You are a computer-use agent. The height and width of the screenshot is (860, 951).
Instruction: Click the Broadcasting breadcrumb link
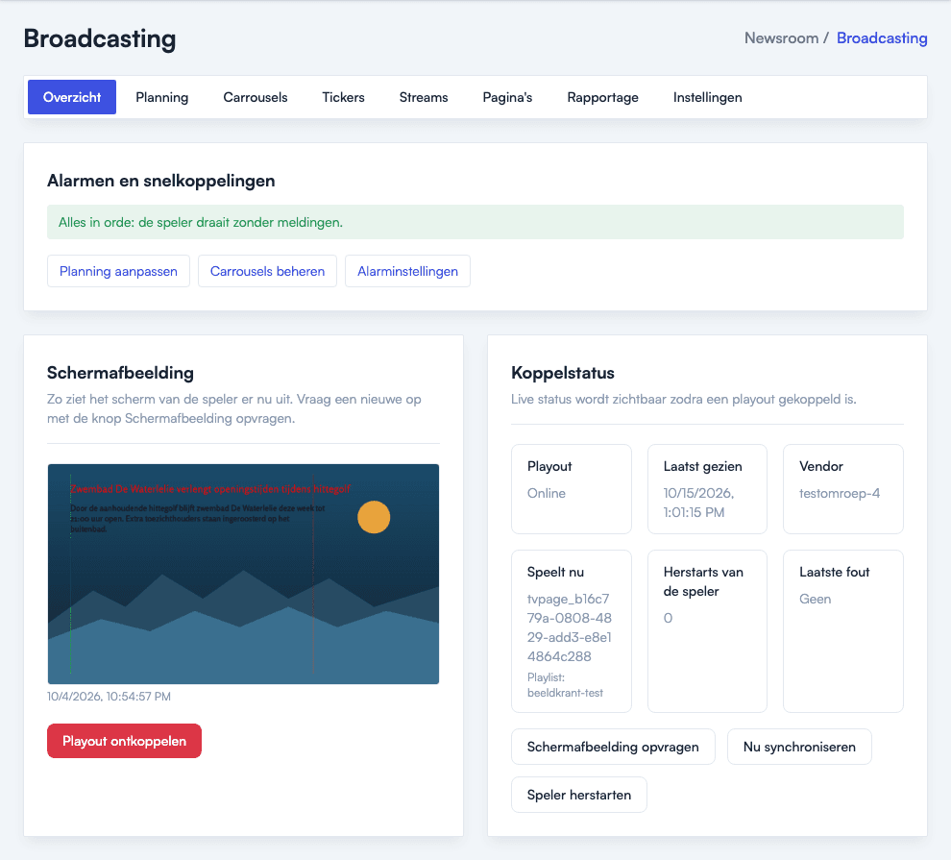882,38
